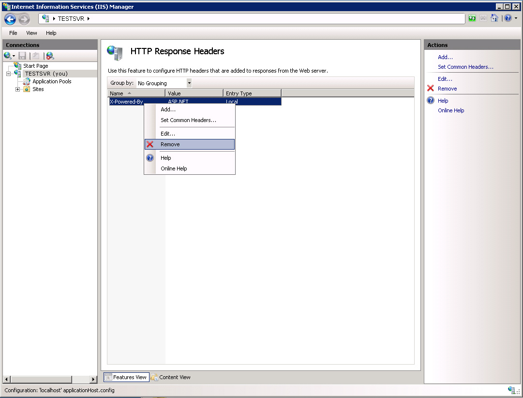Click Help link in the Actions pane
This screenshot has height=398, width=523.
tap(443, 101)
